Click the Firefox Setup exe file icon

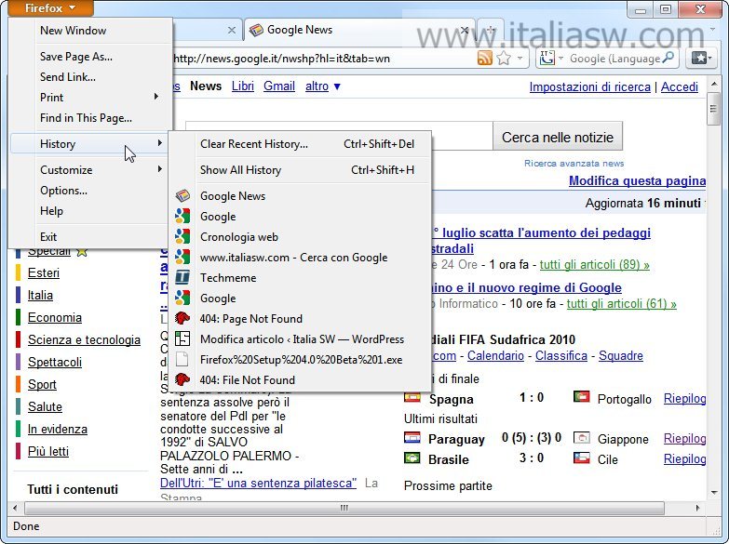[x=182, y=359]
